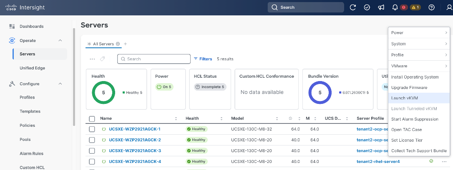Add a new tab with plus icon
The image size is (453, 170).
tap(126, 44)
